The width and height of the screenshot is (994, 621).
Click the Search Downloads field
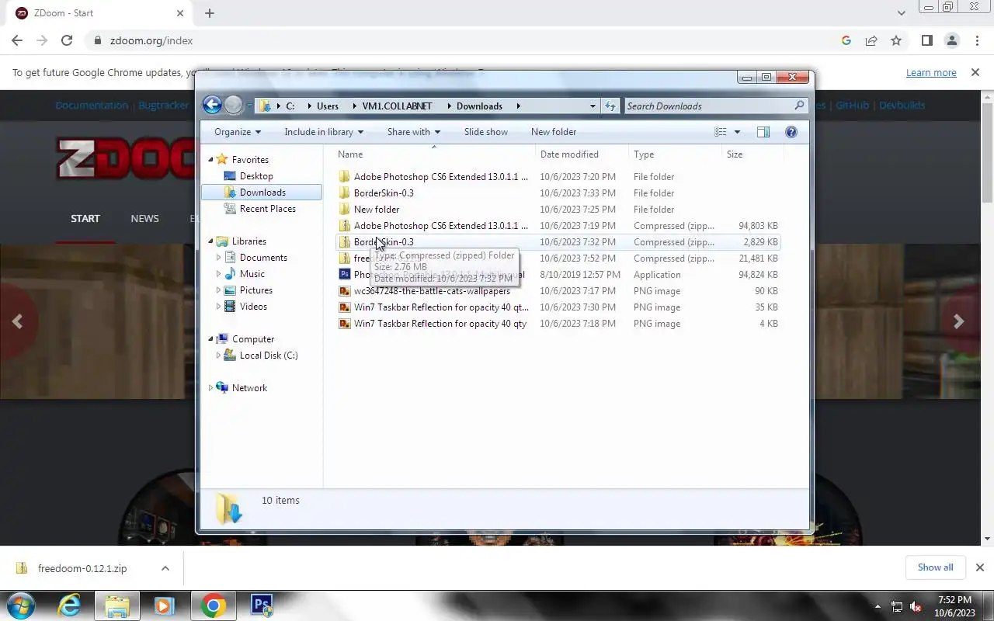pyautogui.click(x=715, y=106)
